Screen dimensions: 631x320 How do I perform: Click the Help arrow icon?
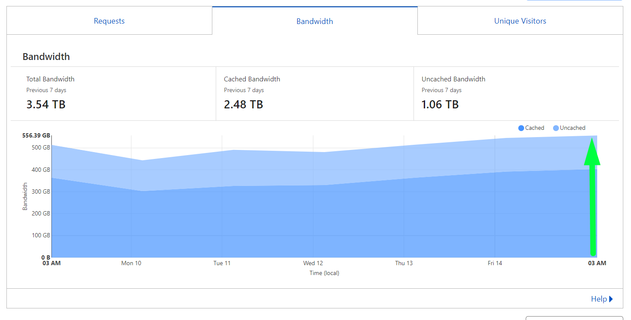tap(611, 299)
